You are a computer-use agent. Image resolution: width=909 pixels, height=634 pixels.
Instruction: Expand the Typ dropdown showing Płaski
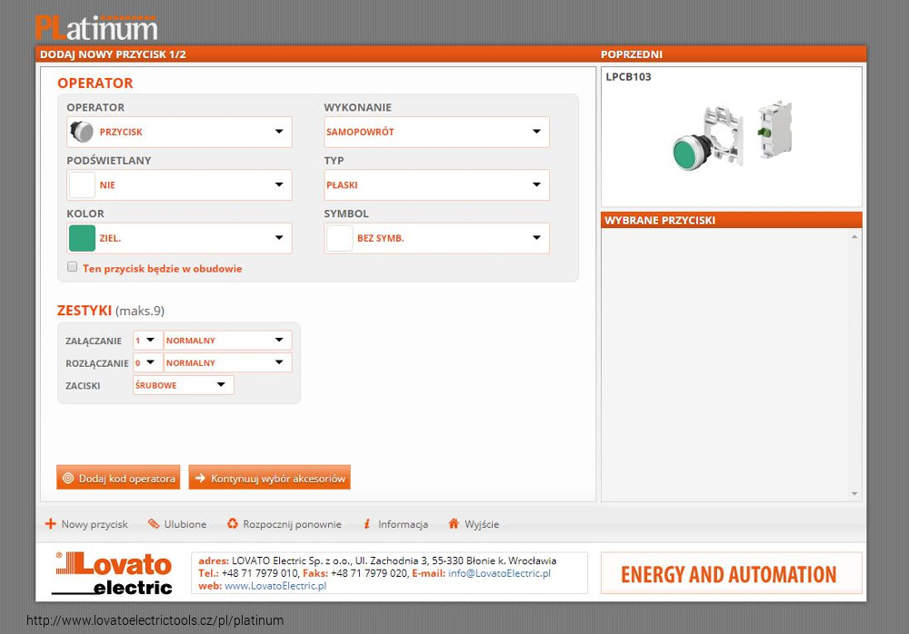(x=436, y=185)
